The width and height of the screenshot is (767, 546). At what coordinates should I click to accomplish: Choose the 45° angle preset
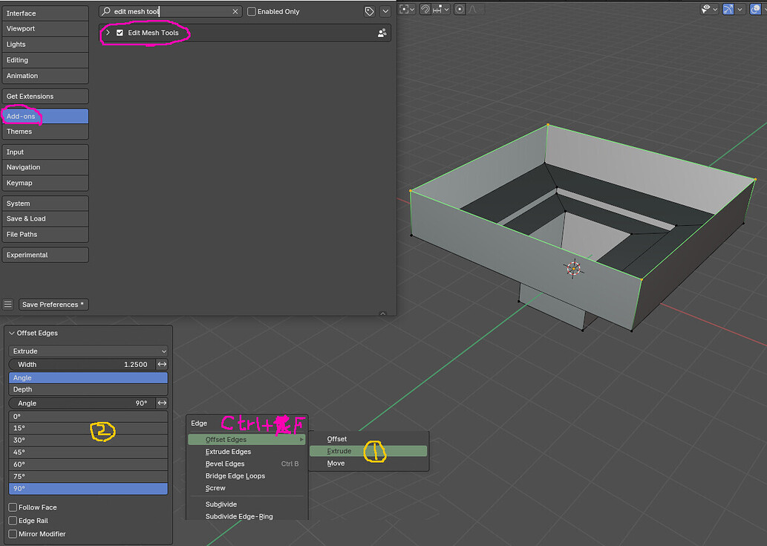coord(88,452)
